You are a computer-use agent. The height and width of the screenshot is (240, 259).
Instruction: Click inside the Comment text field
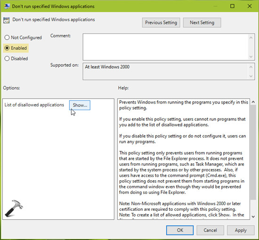pos(166,47)
